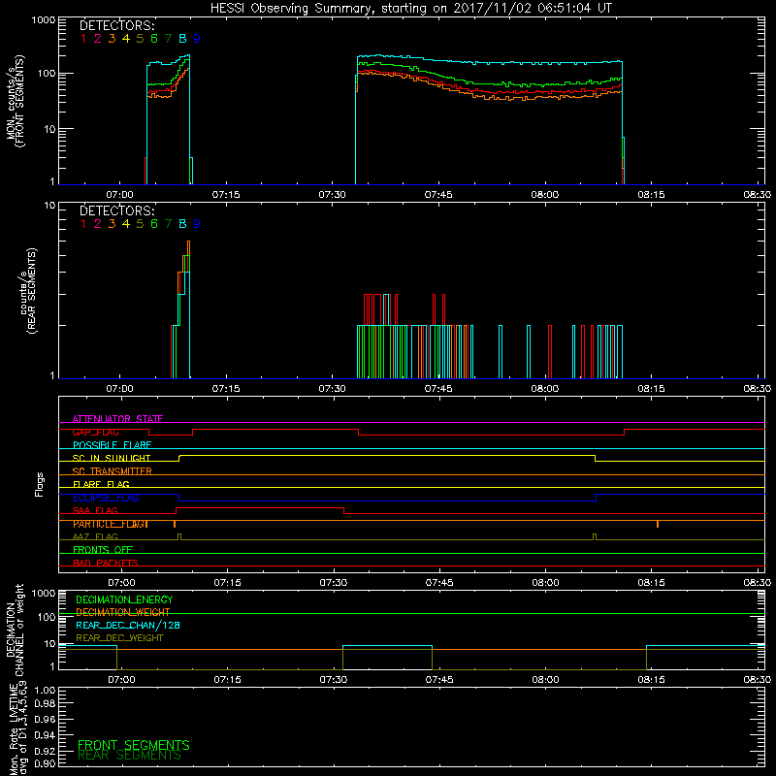Click the REAR SEGMENTS livetime label
Image resolution: width=776 pixels, height=776 pixels.
click(129, 756)
